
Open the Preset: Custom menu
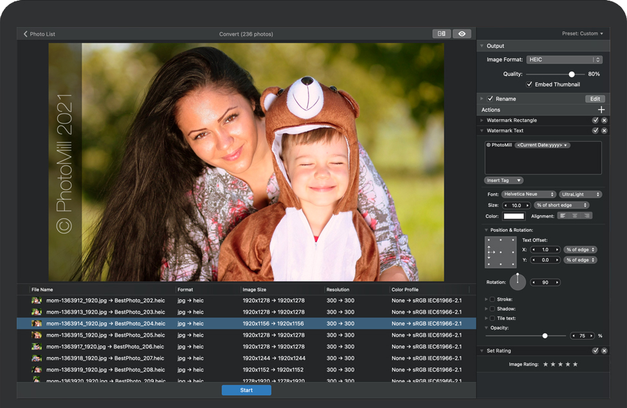click(582, 33)
